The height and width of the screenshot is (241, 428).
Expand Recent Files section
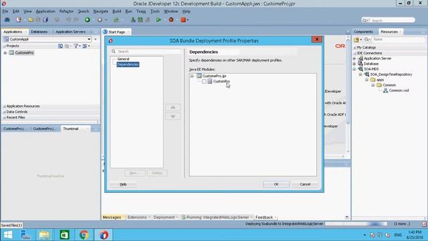tap(5, 118)
